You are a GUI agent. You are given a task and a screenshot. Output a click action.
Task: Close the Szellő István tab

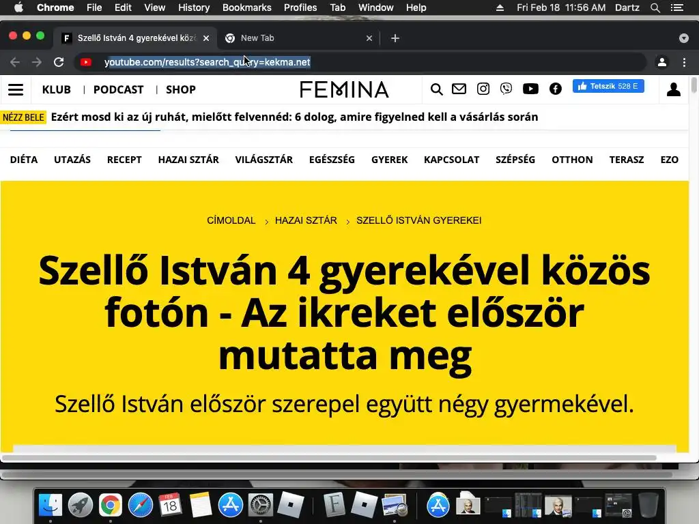pyautogui.click(x=206, y=38)
